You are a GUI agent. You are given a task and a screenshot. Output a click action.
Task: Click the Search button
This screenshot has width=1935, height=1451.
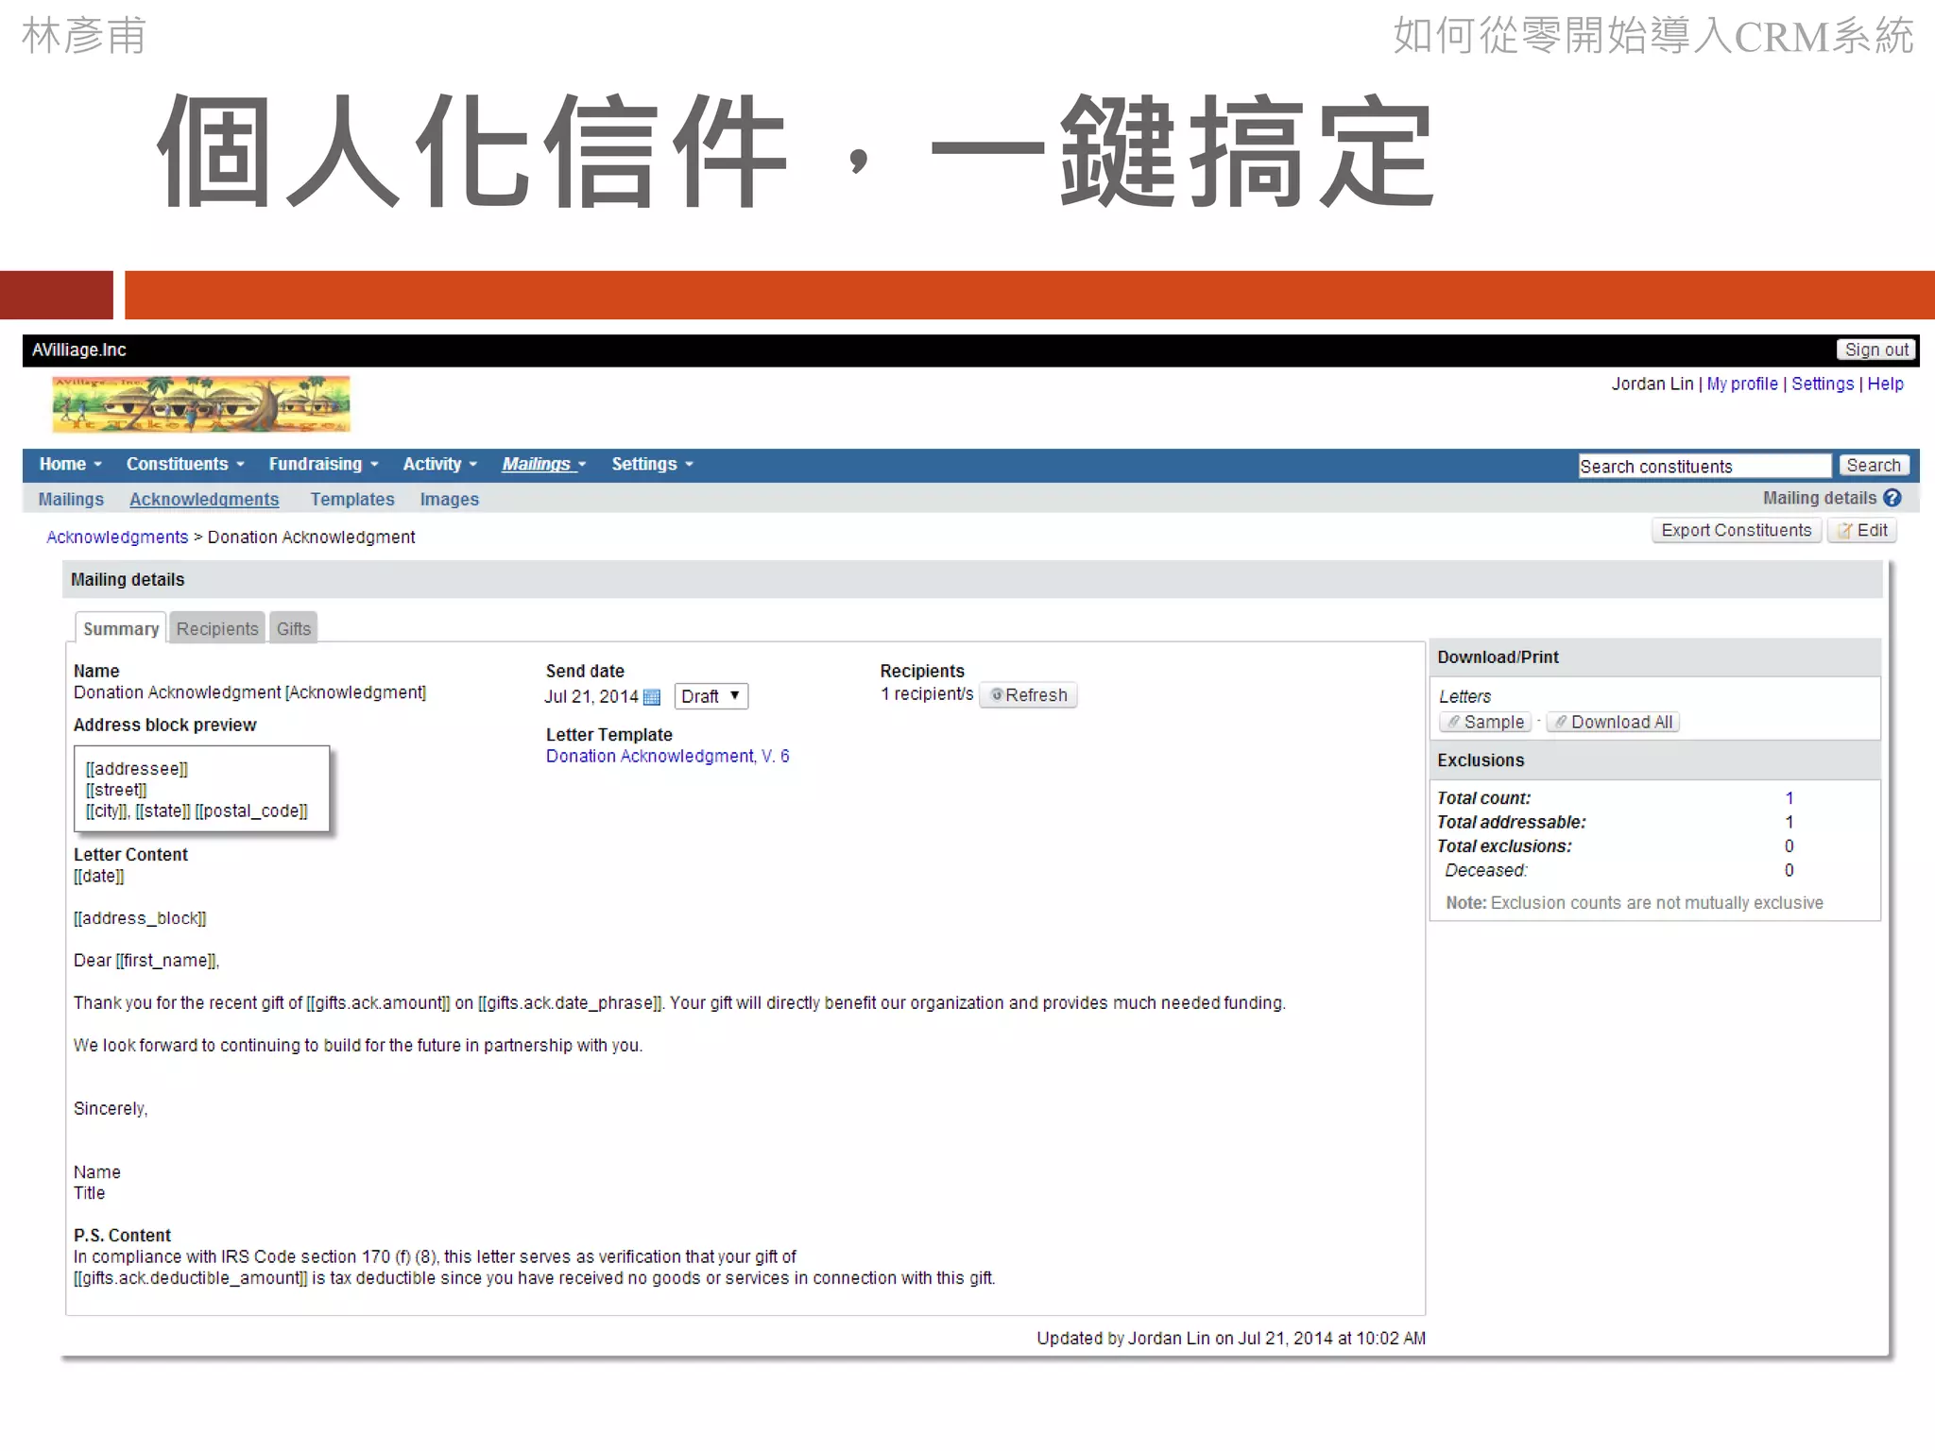pyautogui.click(x=1874, y=465)
